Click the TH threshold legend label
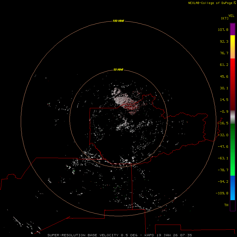Viewport: 237px width, 237px height. [226, 205]
